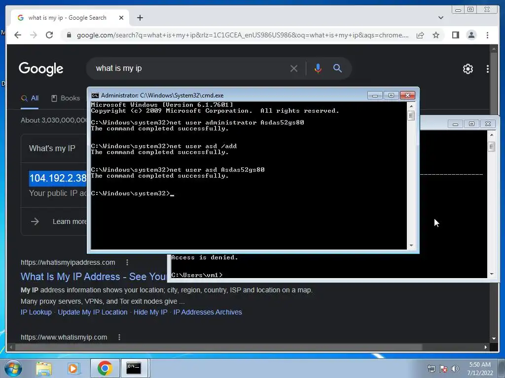The image size is (505, 378).
Task: Open a new Chrome tab
Action: pyautogui.click(x=140, y=18)
